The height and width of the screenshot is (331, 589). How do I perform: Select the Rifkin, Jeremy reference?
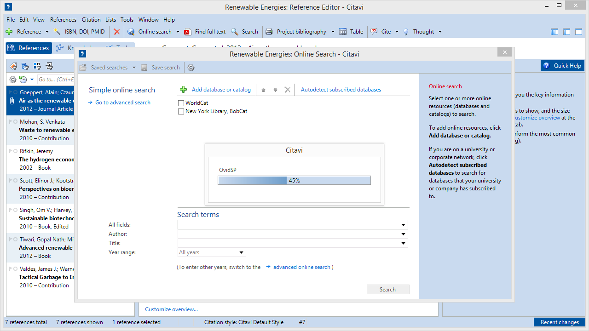tap(40, 160)
